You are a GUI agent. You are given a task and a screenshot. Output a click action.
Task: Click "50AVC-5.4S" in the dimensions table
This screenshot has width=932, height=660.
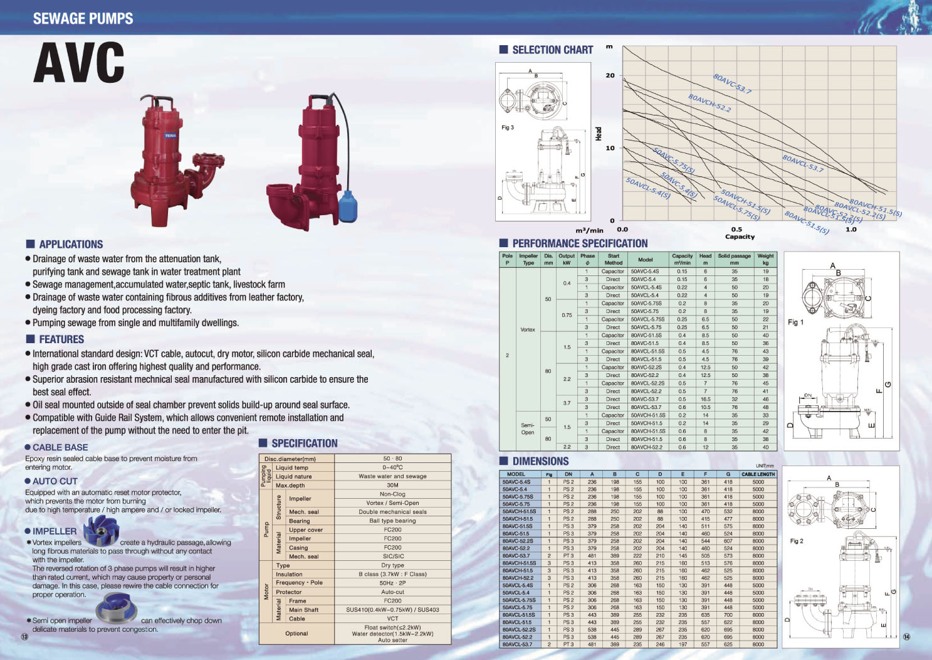[x=515, y=482]
